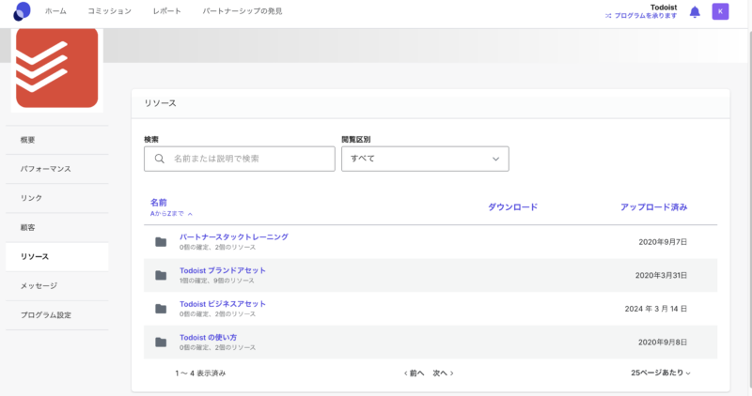752x396 pixels.
Task: Focus the 名前または説明で検索 search field
Action: click(x=249, y=160)
